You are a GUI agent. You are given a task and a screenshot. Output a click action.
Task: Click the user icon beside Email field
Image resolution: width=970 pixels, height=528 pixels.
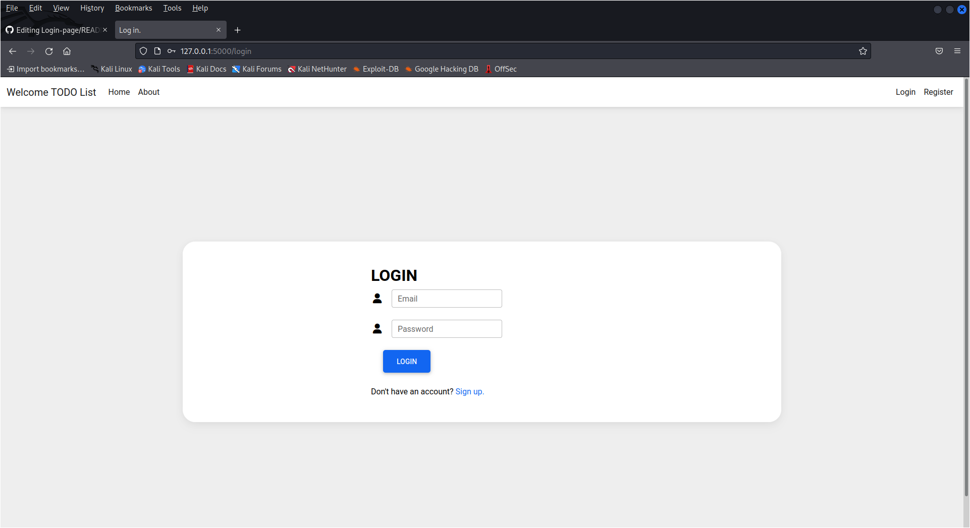[377, 299]
